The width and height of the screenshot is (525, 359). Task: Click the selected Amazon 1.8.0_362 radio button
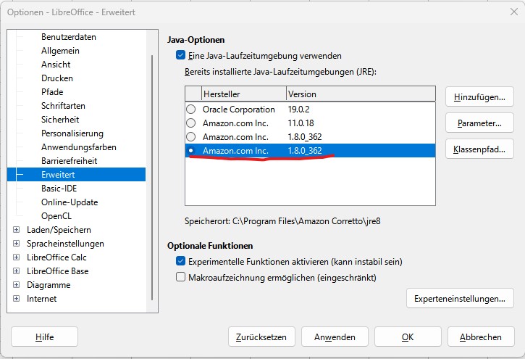(x=191, y=151)
